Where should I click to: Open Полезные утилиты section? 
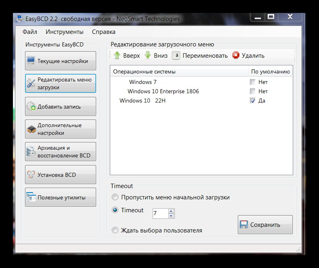coord(61,197)
